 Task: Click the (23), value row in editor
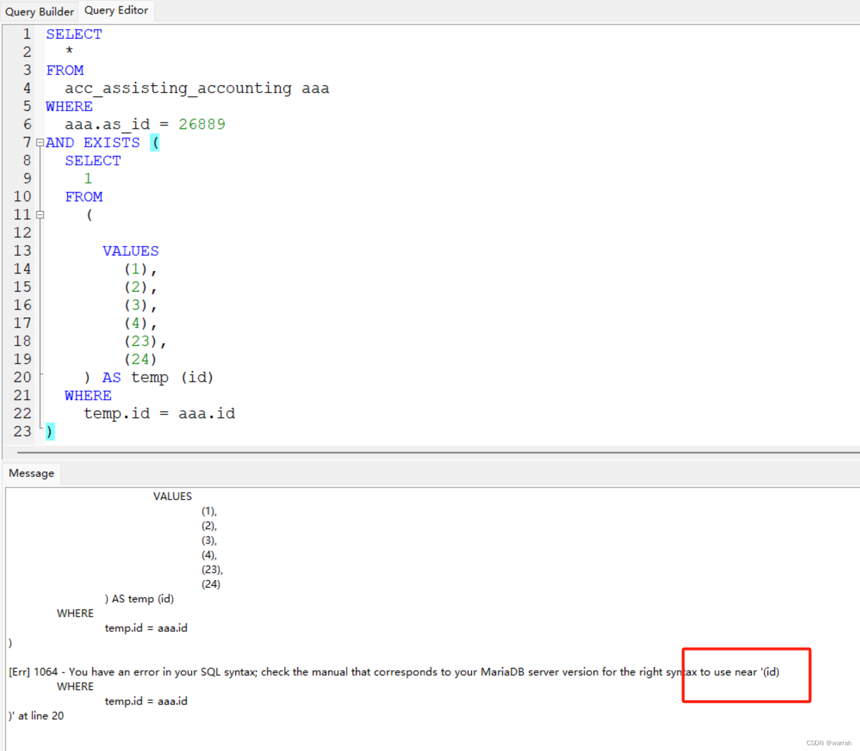145,341
